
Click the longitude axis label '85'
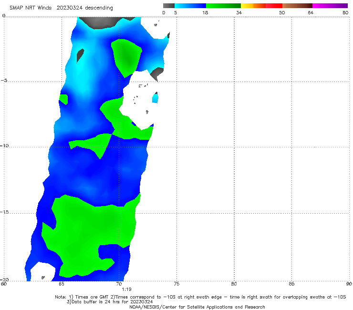point(291,284)
